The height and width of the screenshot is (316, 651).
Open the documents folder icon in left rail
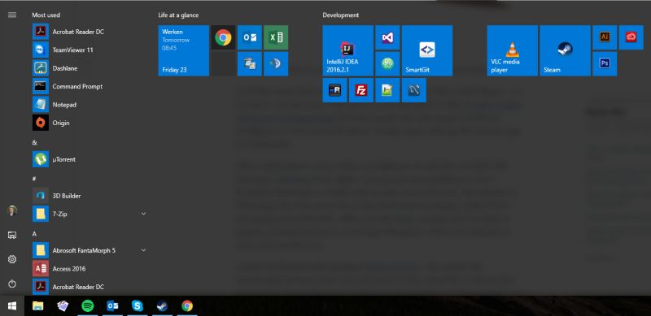coord(12,235)
